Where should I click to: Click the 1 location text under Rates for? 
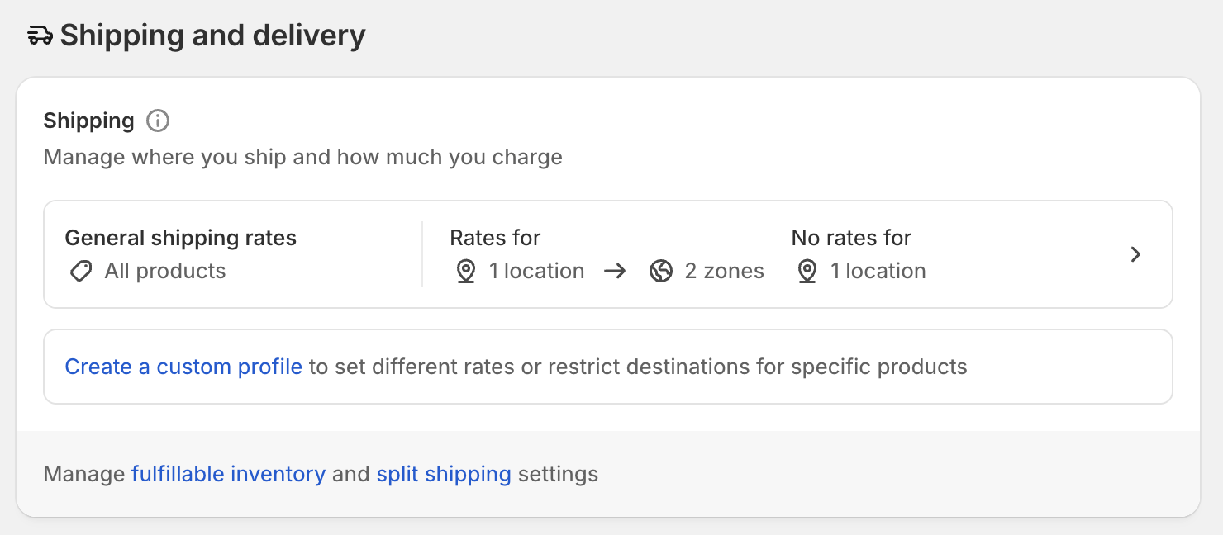tap(536, 272)
